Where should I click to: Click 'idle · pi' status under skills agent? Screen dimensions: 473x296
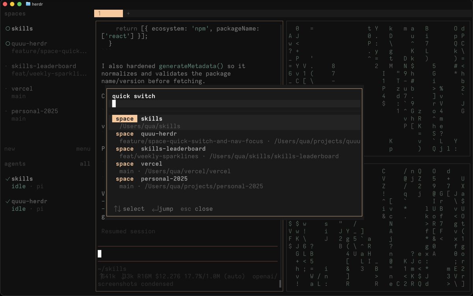[x=27, y=186]
